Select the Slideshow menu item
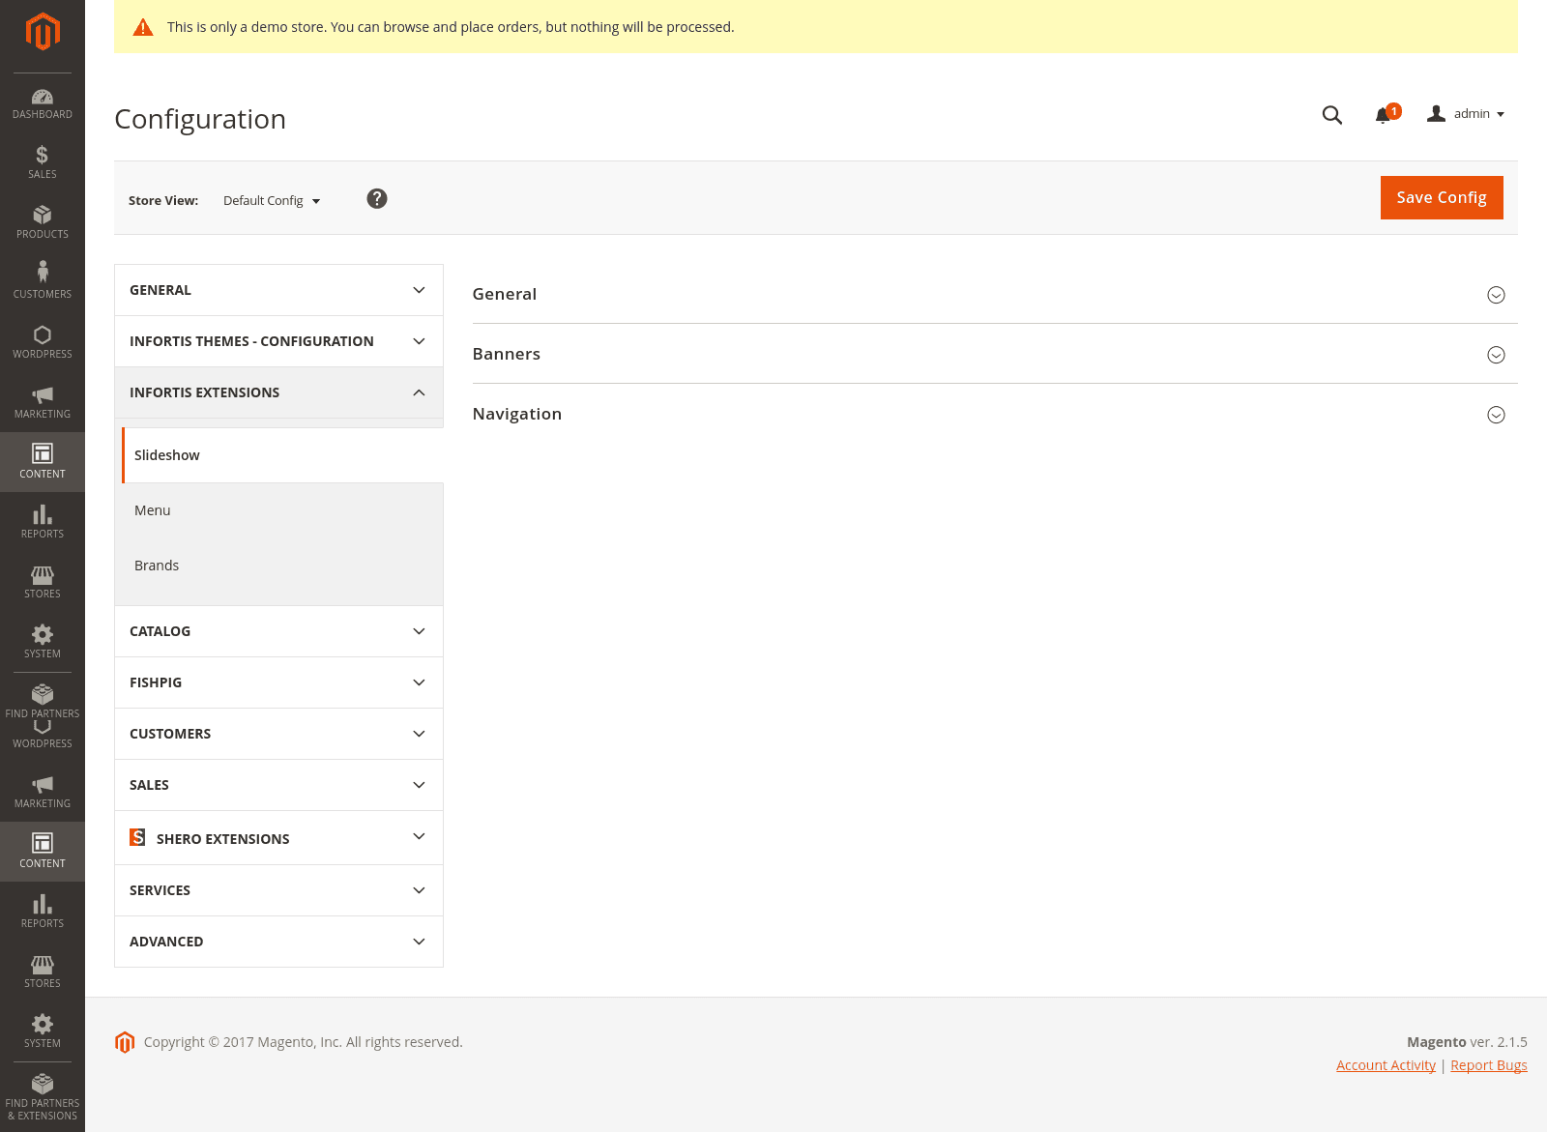The width and height of the screenshot is (1547, 1132). 282,455
